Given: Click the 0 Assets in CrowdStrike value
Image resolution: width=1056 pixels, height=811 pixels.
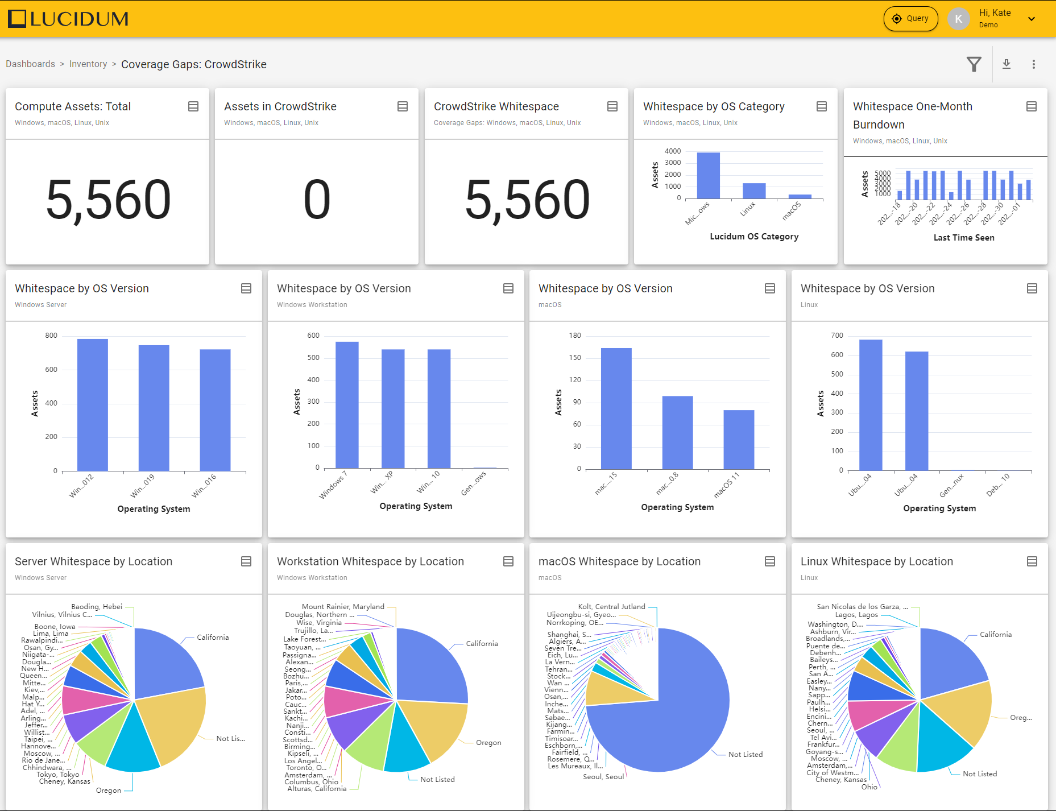Looking at the screenshot, I should tap(317, 200).
